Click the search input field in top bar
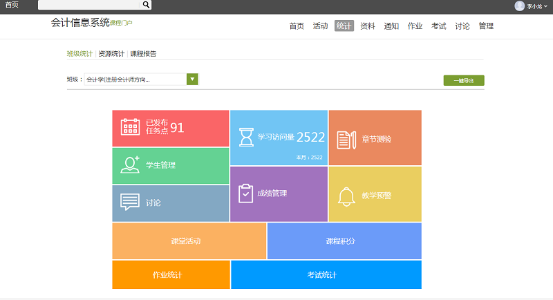 [89, 5]
